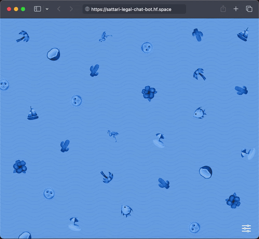The width and height of the screenshot is (259, 239).
Task: Minimize the window using the yellow button
Action: 16,9
